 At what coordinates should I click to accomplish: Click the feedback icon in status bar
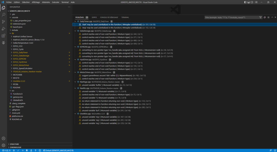[270, 150]
